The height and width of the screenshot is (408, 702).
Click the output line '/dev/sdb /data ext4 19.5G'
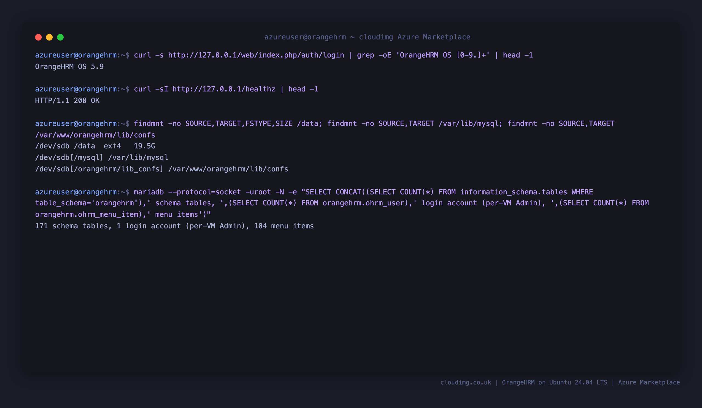[95, 146]
